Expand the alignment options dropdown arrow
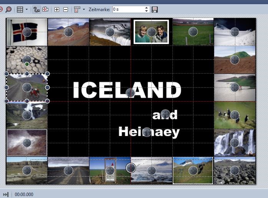Screen dimensions: 268x198 [x=84, y=9]
